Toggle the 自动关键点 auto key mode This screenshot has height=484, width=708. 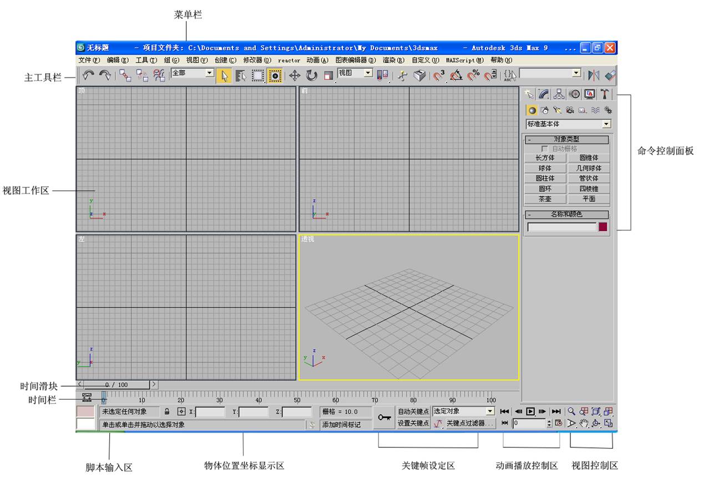(x=413, y=411)
